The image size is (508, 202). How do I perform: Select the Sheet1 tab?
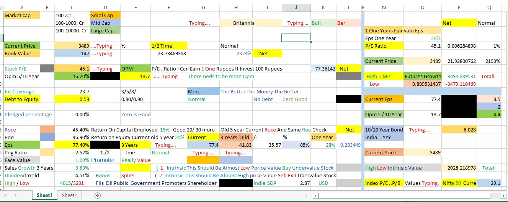point(44,196)
